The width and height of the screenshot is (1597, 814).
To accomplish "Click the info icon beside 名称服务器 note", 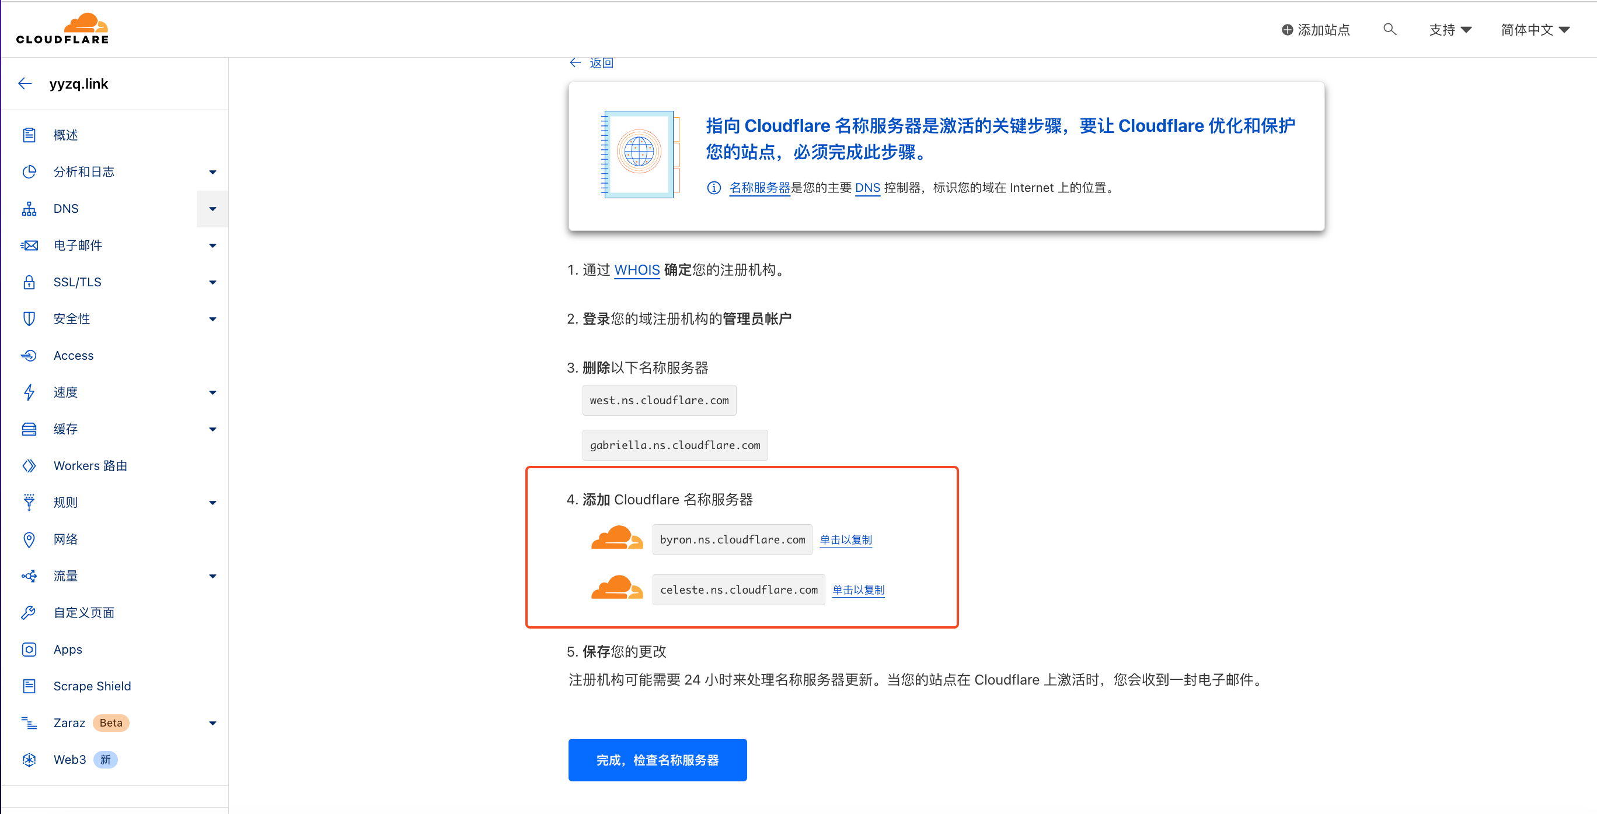I will [713, 188].
